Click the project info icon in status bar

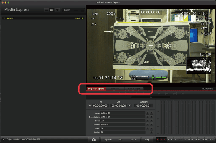pyautogui.click(x=4, y=139)
